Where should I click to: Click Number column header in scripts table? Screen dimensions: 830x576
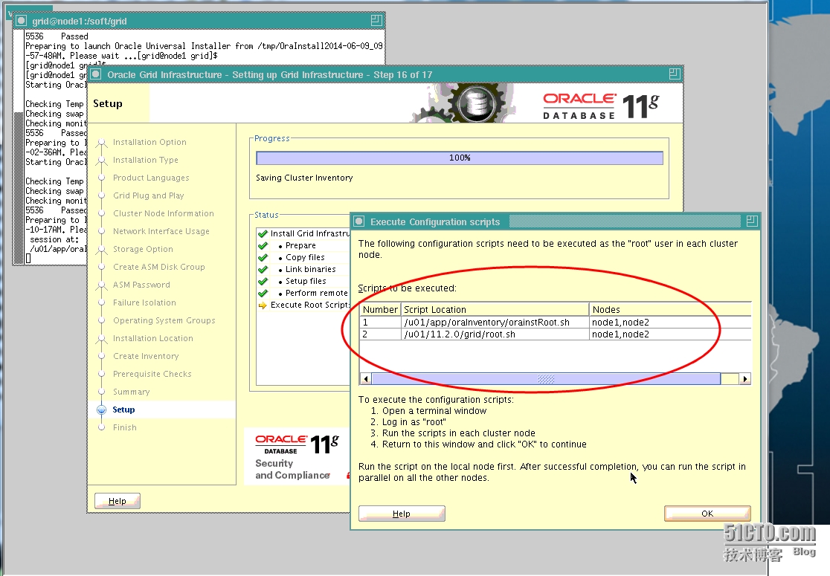[380, 309]
